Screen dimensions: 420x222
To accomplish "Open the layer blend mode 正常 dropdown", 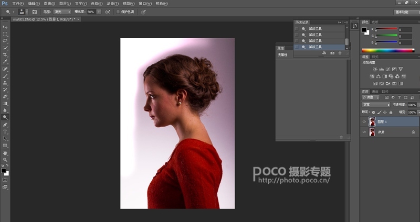I will point(375,105).
